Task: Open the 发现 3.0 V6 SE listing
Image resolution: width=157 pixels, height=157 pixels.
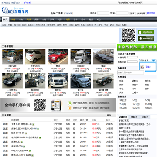Action: 18,133
